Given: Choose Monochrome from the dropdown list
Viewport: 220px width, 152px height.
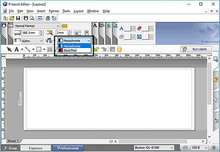Looking at the screenshot, I should tap(74, 46).
